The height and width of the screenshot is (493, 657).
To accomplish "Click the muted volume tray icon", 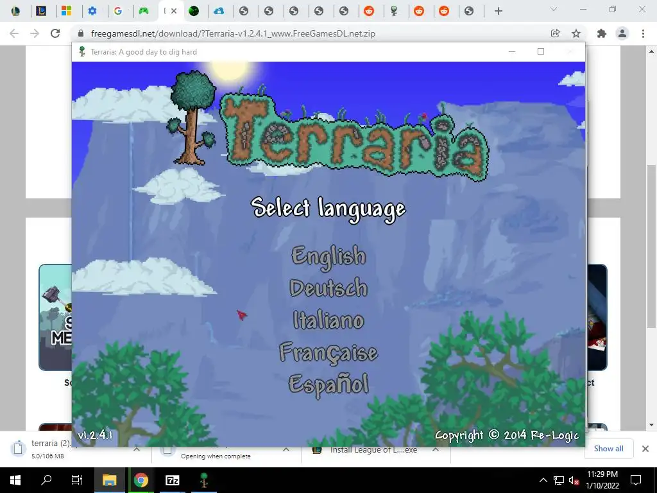I will (x=574, y=480).
